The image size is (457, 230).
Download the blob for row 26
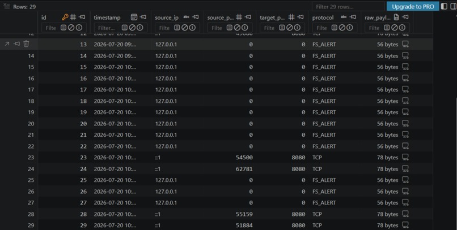pyautogui.click(x=405, y=192)
